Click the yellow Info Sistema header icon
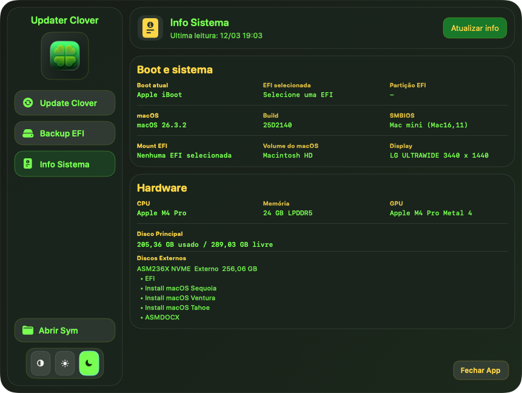 pyautogui.click(x=150, y=28)
